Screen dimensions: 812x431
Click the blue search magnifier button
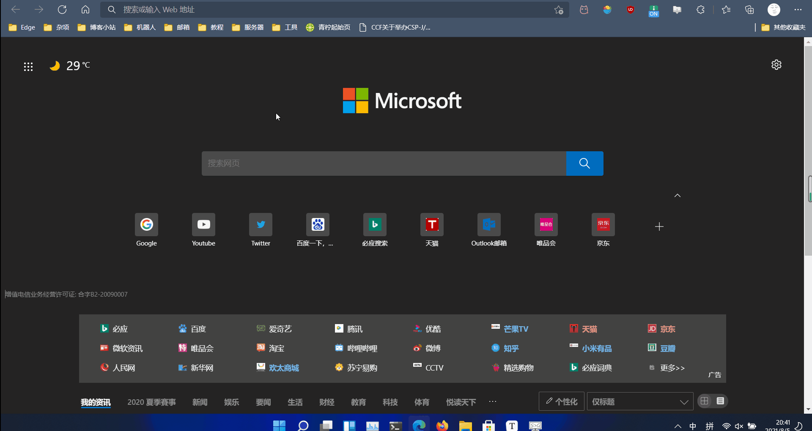(584, 164)
